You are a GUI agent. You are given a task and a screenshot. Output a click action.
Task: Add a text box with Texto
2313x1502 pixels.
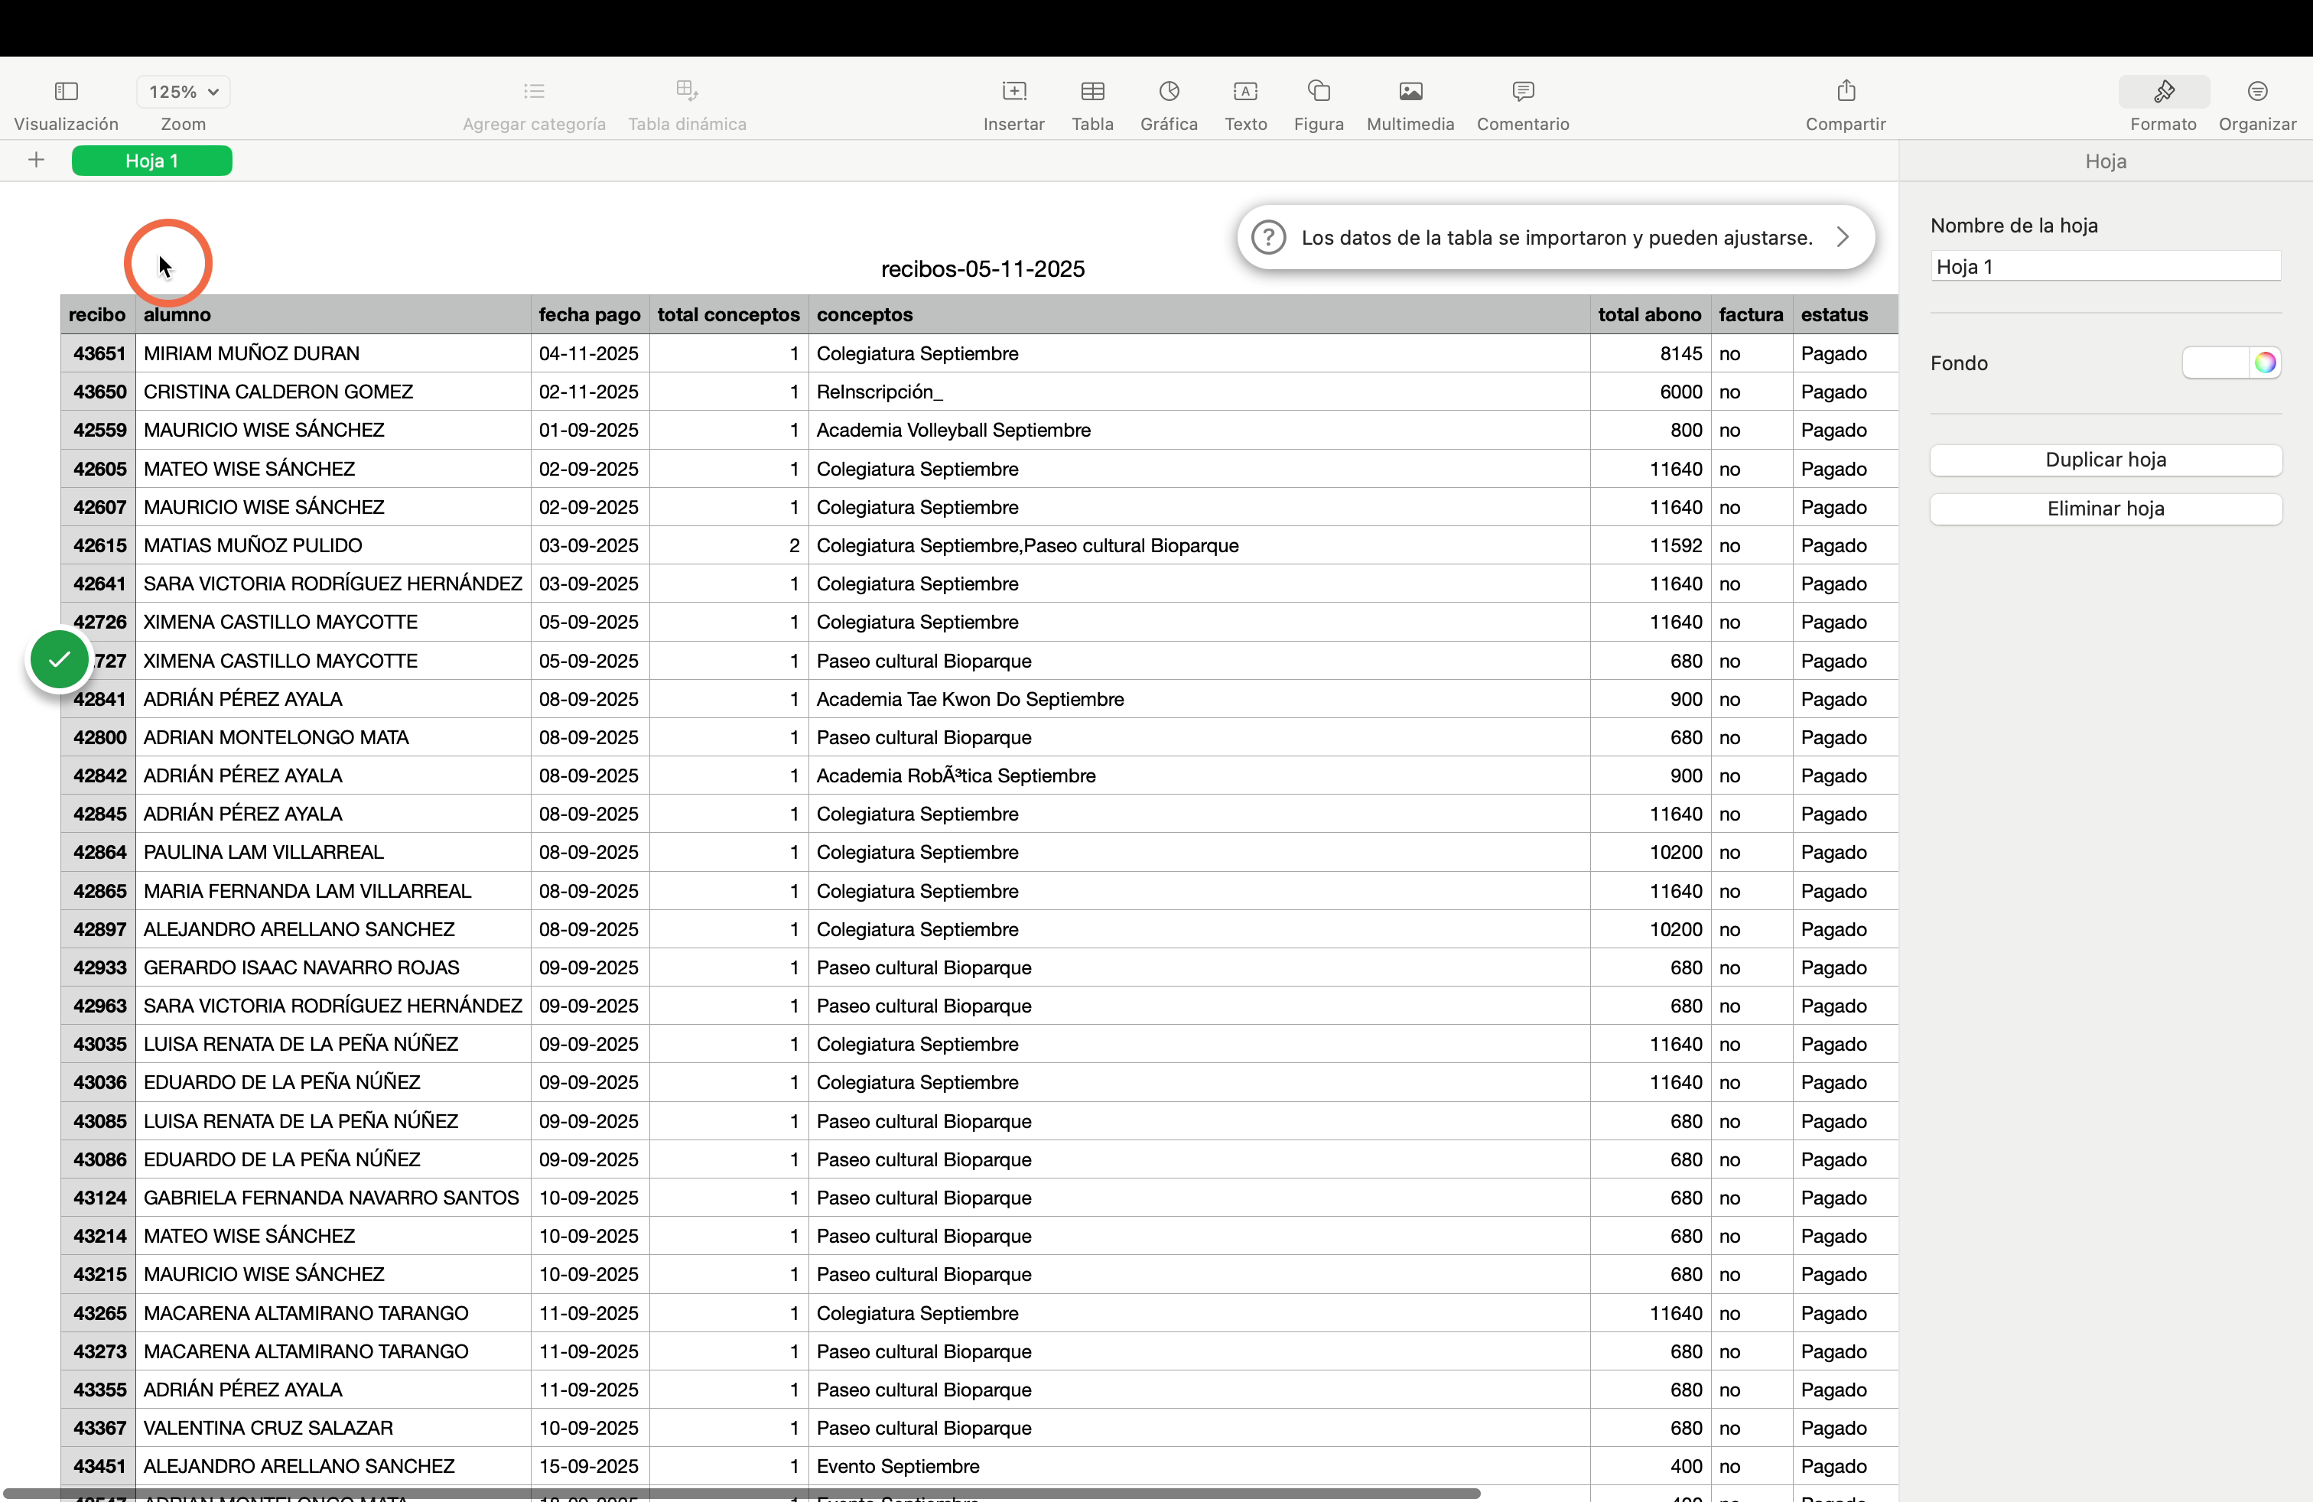click(1246, 91)
